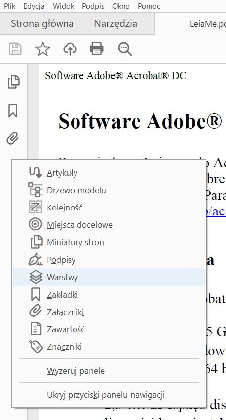The image size is (226, 420).
Task: Click the Zakładki bookmark icon in menu
Action: coord(36,295)
